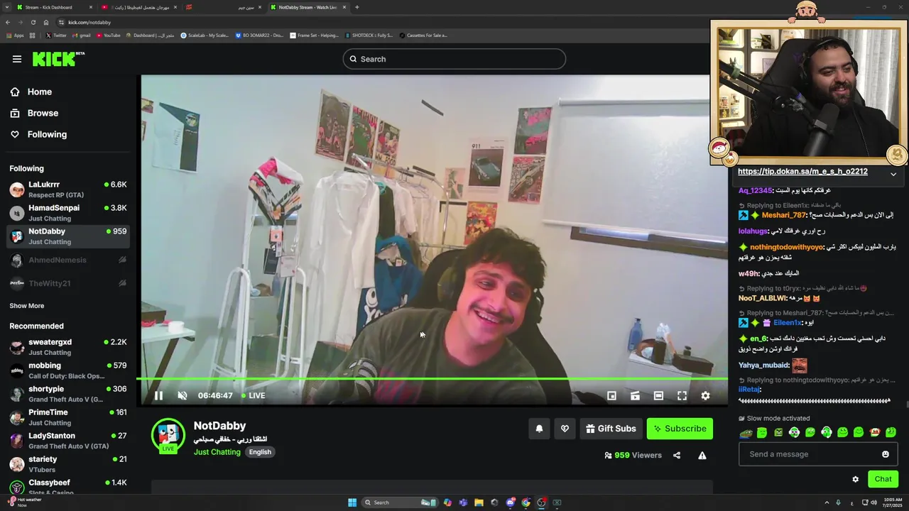Image resolution: width=909 pixels, height=511 pixels.
Task: Open the Windows Start menu
Action: click(x=352, y=502)
